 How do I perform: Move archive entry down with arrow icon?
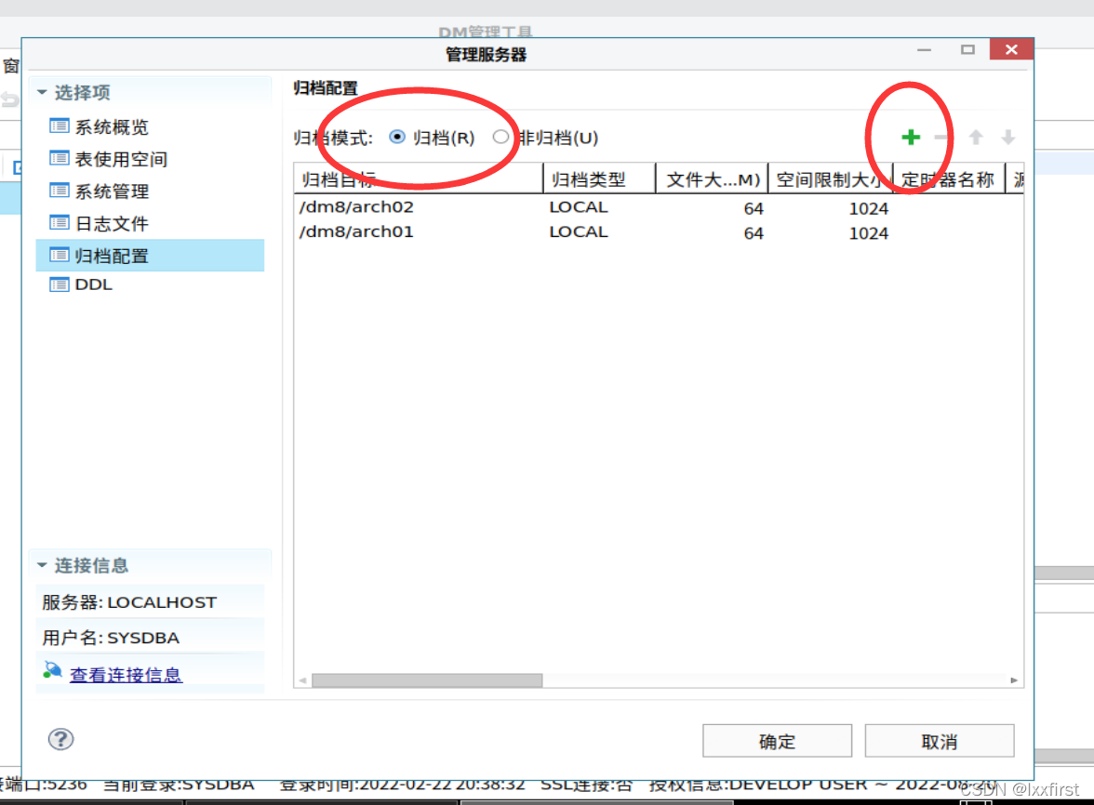[x=1008, y=138]
